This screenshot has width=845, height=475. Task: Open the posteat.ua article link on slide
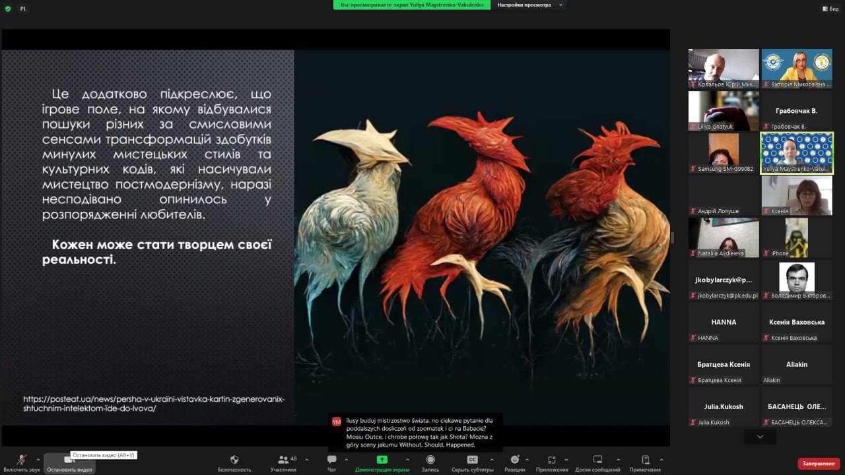[154, 403]
